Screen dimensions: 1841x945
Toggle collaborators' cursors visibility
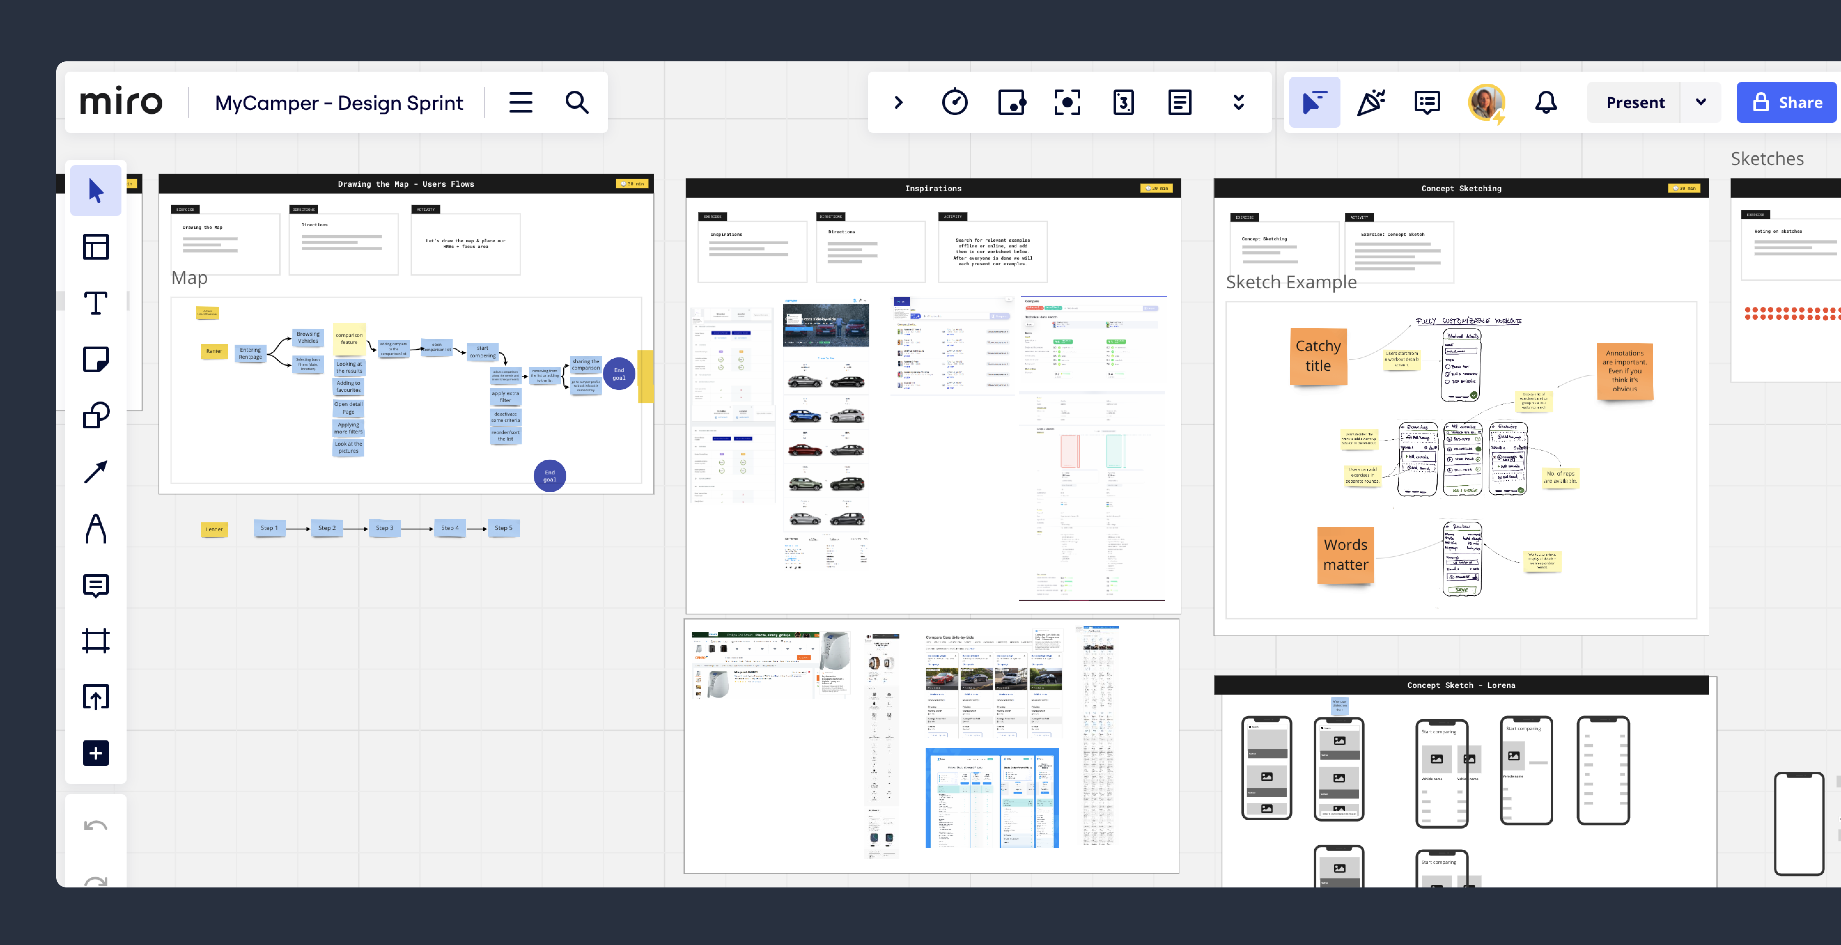pos(1314,102)
